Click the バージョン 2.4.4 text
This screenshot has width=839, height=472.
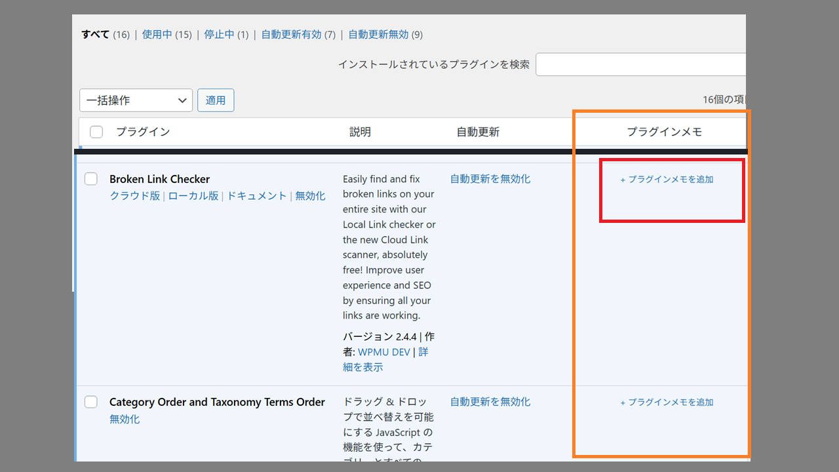(x=380, y=336)
